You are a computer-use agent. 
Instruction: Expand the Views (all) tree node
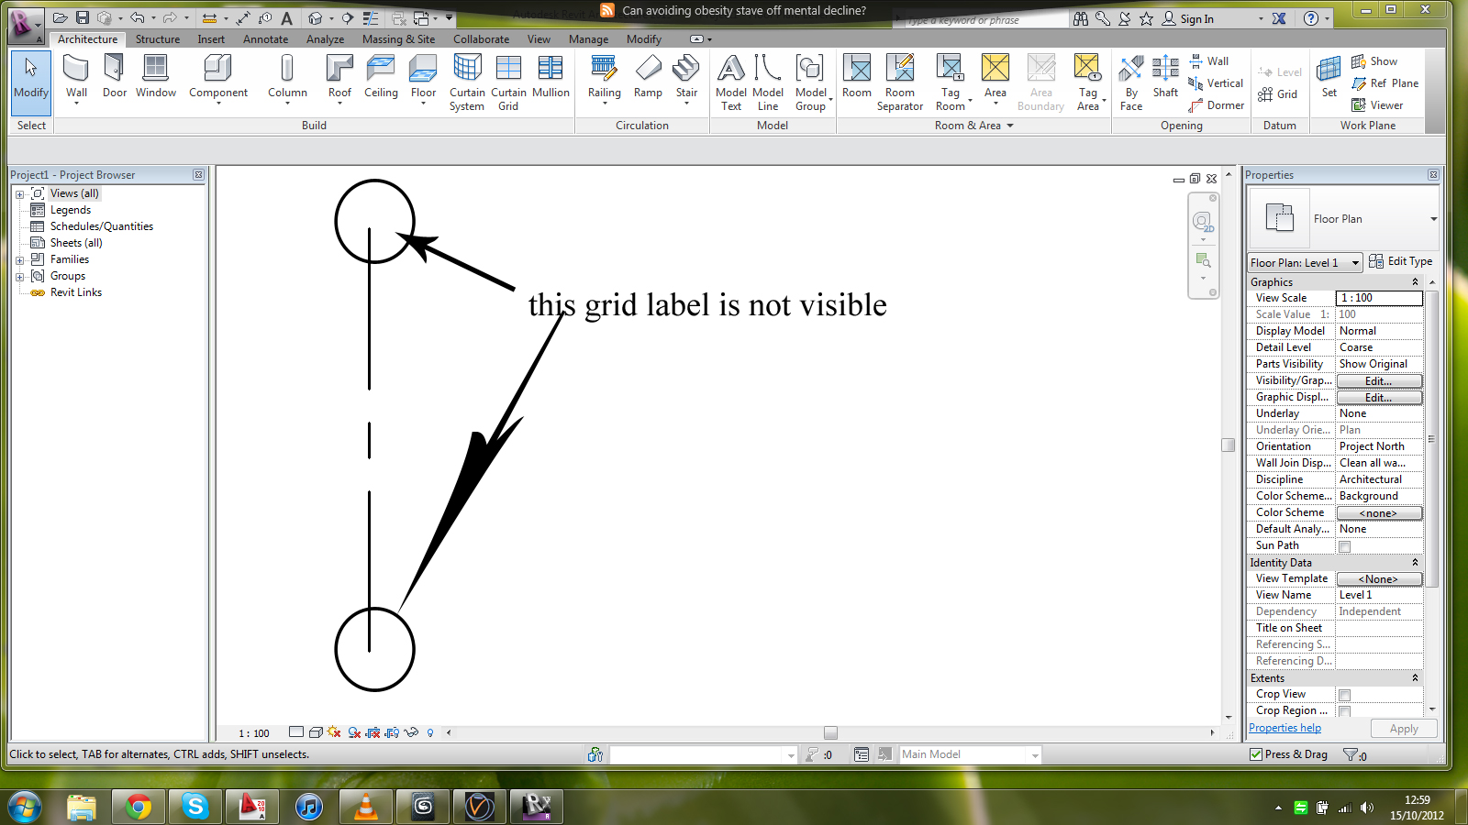click(19, 194)
